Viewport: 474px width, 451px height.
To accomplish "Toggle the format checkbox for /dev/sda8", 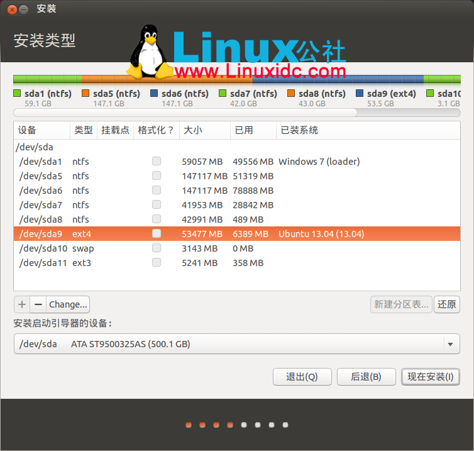I will coord(157,219).
